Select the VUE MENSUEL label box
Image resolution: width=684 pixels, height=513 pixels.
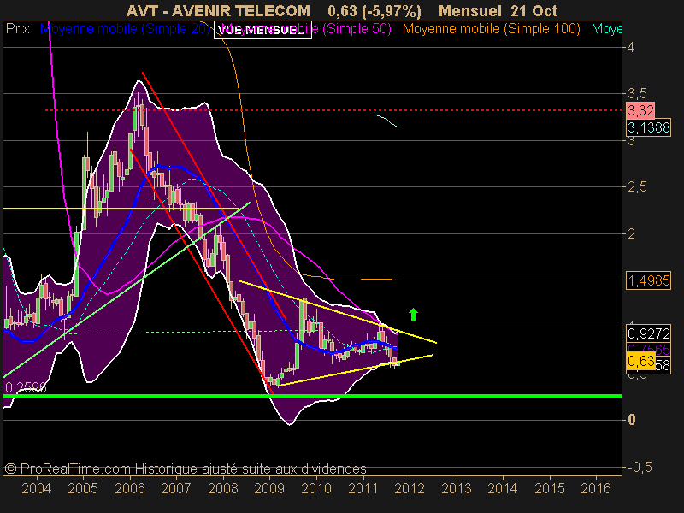[x=262, y=30]
